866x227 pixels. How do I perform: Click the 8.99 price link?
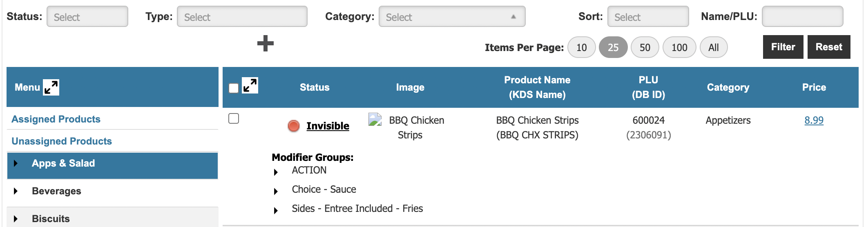click(814, 120)
